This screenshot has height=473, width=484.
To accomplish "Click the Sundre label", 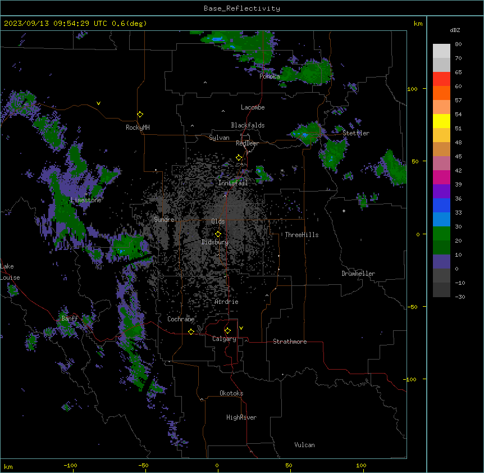I will [x=164, y=220].
